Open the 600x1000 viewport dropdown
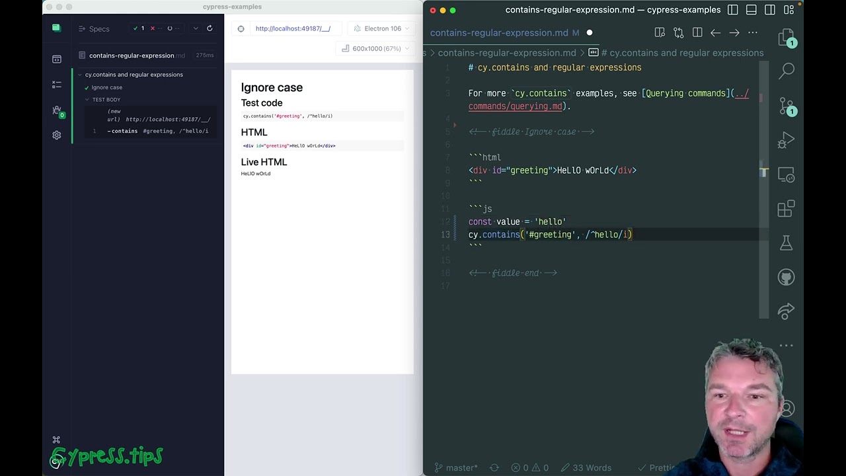The width and height of the screenshot is (846, 476). 376,48
